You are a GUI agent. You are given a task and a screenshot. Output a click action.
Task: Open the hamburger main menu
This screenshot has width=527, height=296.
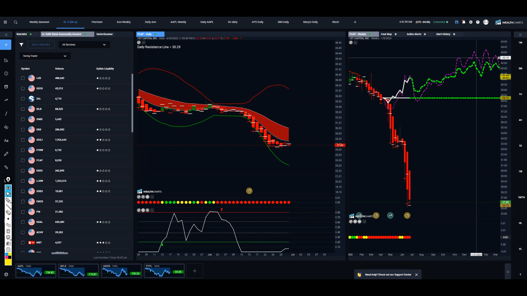[5, 22]
